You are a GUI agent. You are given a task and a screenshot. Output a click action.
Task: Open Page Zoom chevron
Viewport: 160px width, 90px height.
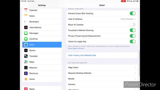135,67
